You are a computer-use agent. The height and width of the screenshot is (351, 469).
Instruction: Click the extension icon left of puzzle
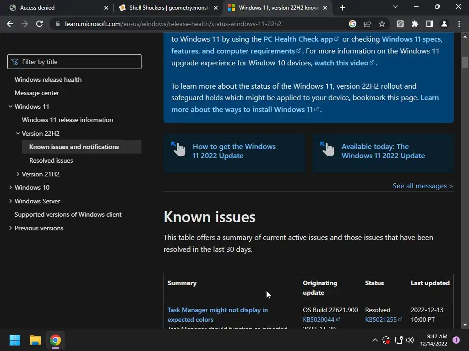(x=400, y=24)
